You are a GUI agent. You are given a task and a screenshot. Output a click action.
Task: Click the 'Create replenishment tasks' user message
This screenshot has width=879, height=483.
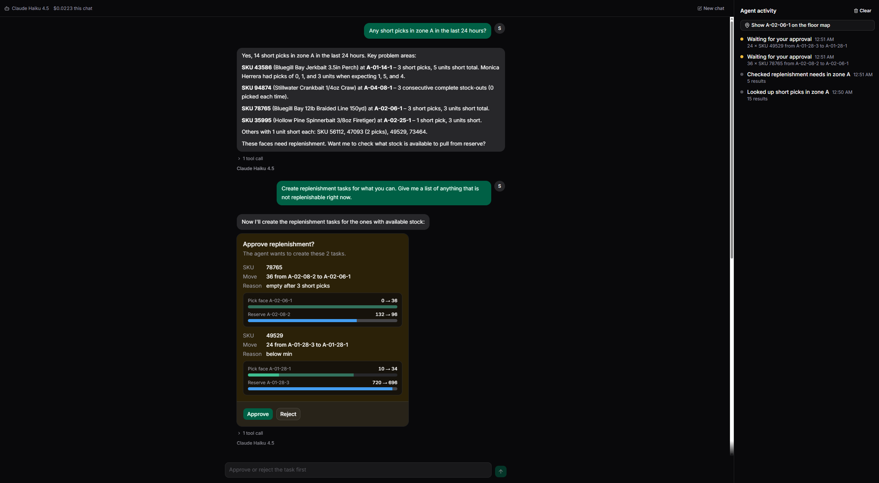coord(384,193)
